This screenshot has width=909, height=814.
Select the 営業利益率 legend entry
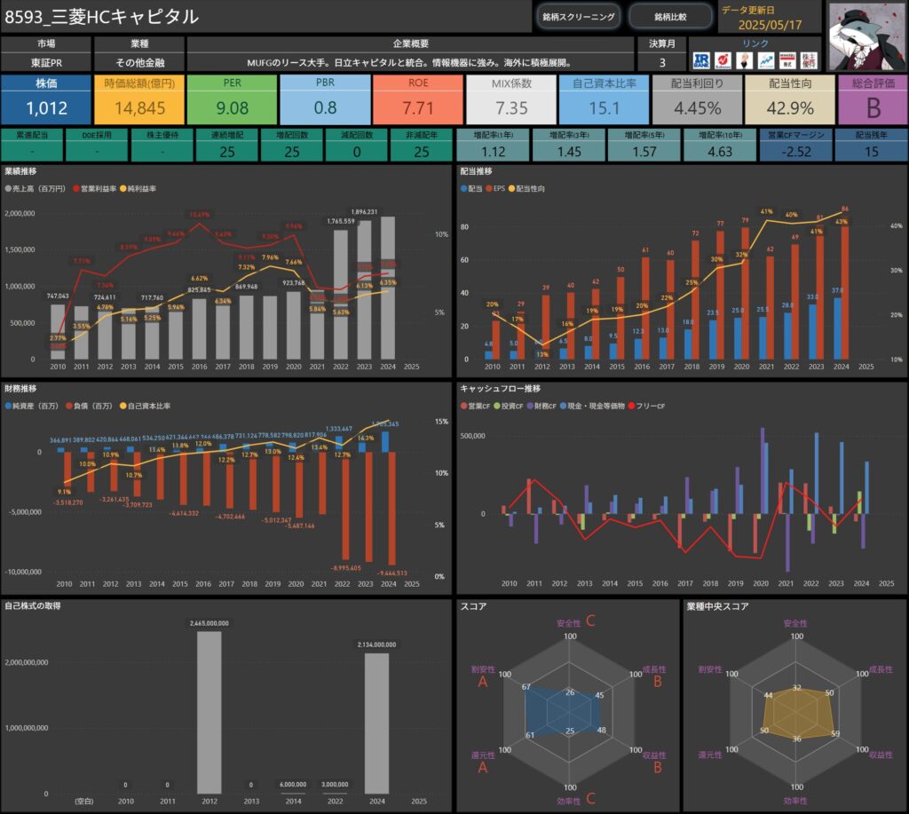tap(95, 188)
